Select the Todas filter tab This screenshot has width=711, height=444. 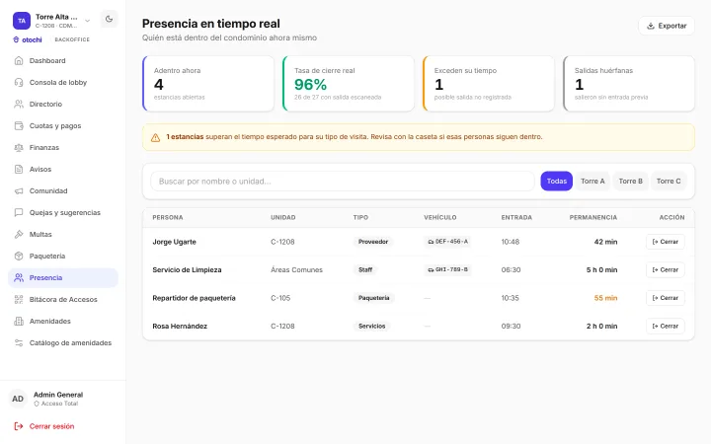[x=556, y=182]
